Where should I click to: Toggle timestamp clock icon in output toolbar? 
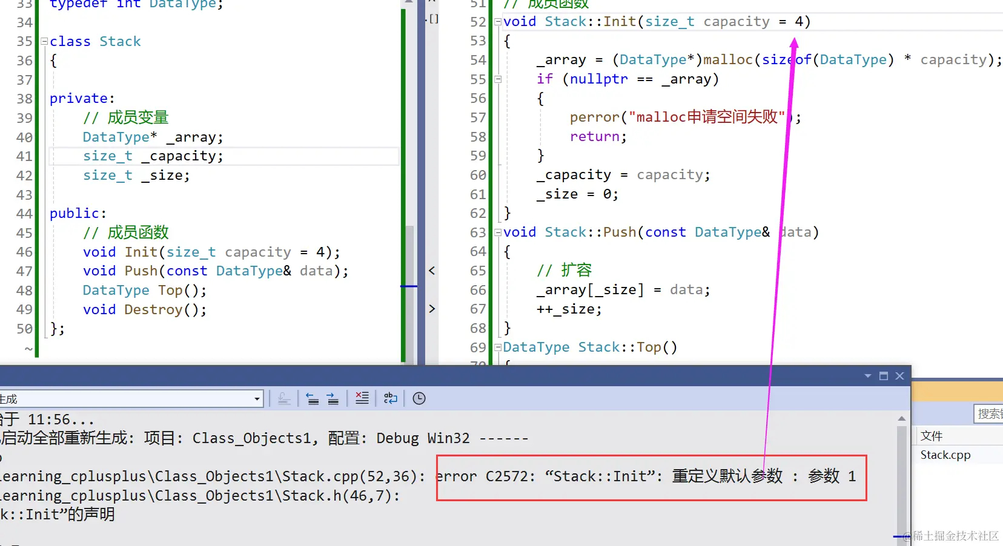click(x=419, y=398)
